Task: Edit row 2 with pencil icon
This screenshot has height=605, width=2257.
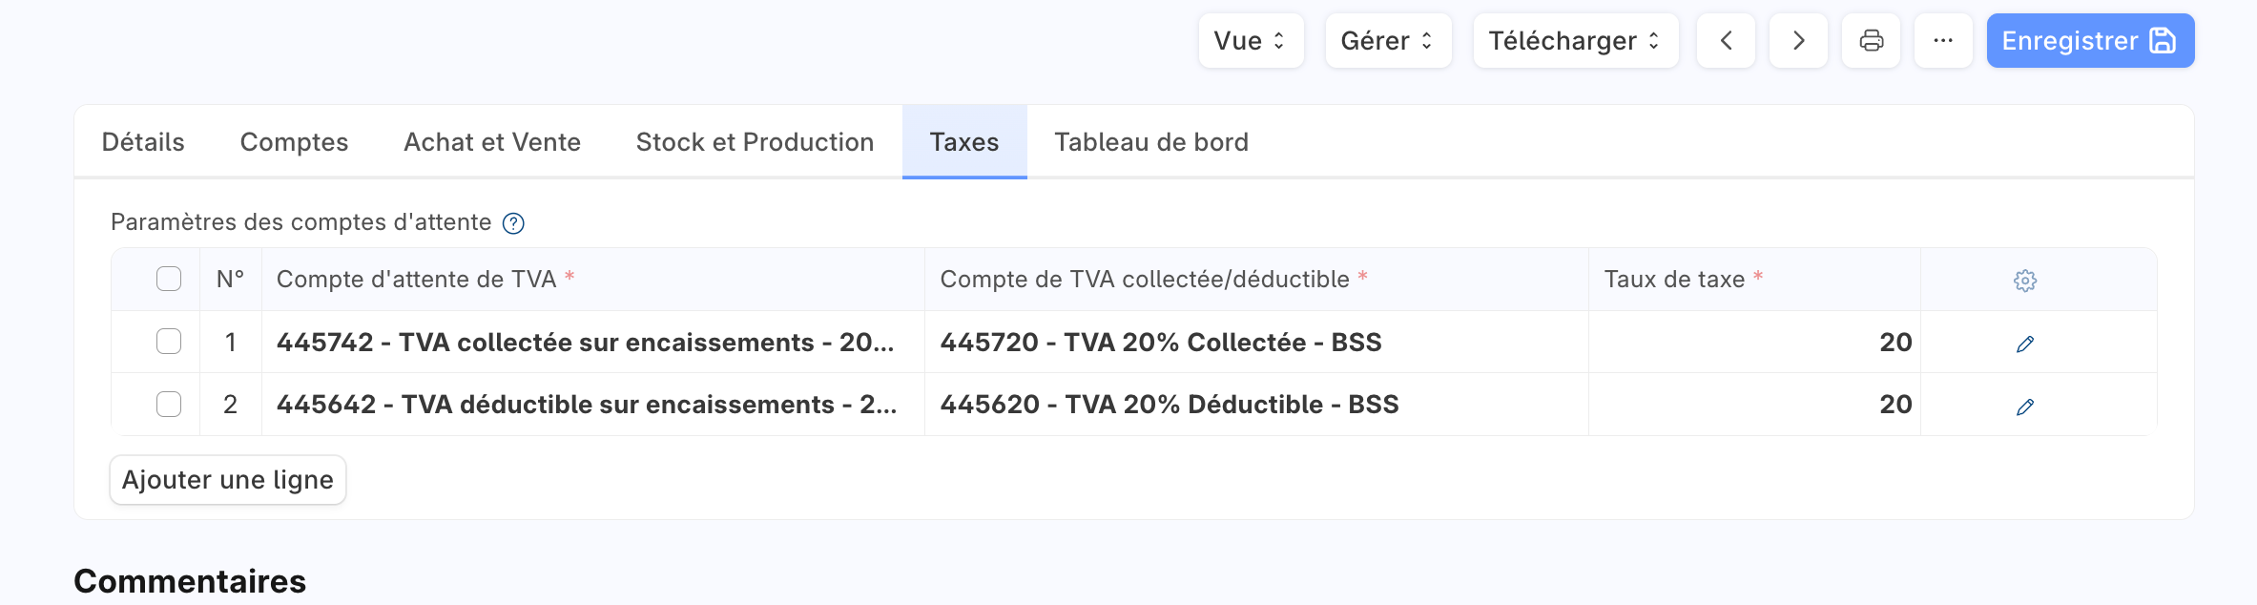Action: [x=2024, y=407]
